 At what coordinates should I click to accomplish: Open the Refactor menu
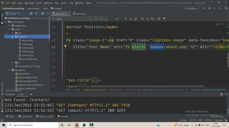48,3
